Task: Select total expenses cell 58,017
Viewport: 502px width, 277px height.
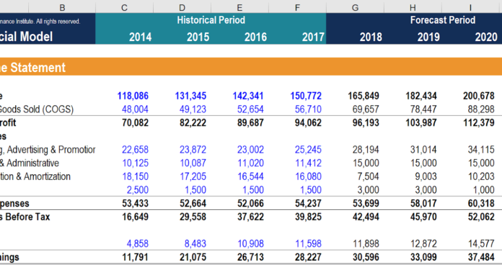Action: 423,203
